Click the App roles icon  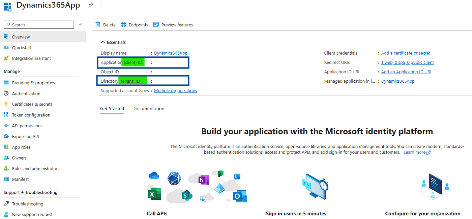[x=6, y=147]
